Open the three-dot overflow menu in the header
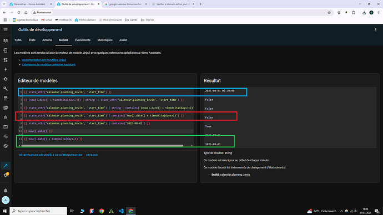This screenshot has height=215, width=383. tap(376, 30)
